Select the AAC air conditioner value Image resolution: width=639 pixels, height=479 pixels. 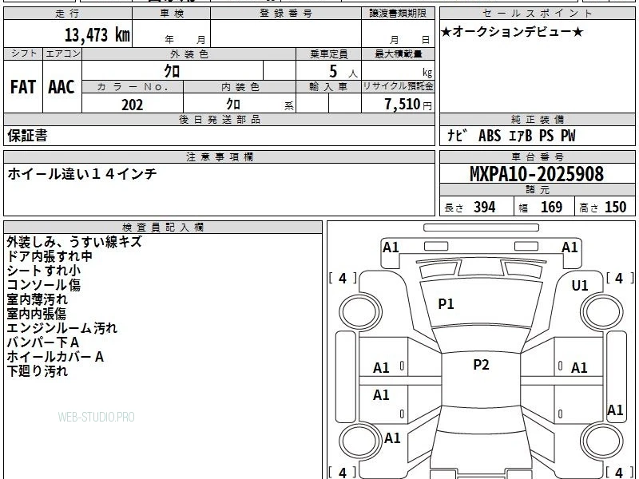coord(62,87)
